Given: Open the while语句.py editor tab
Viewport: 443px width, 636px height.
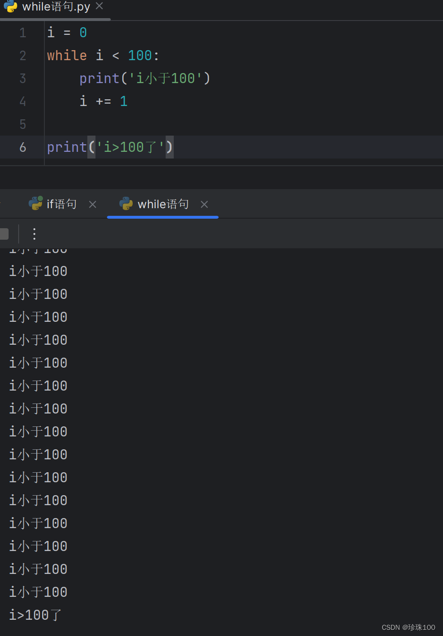Looking at the screenshot, I should click(56, 7).
